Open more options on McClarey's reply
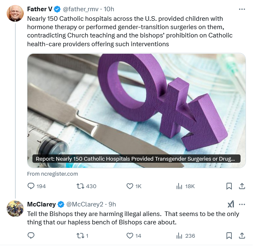 point(242,204)
